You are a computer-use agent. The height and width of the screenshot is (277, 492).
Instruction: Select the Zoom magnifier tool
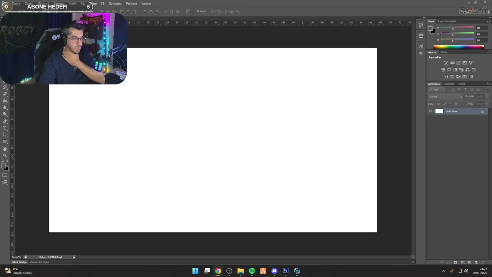coord(5,155)
